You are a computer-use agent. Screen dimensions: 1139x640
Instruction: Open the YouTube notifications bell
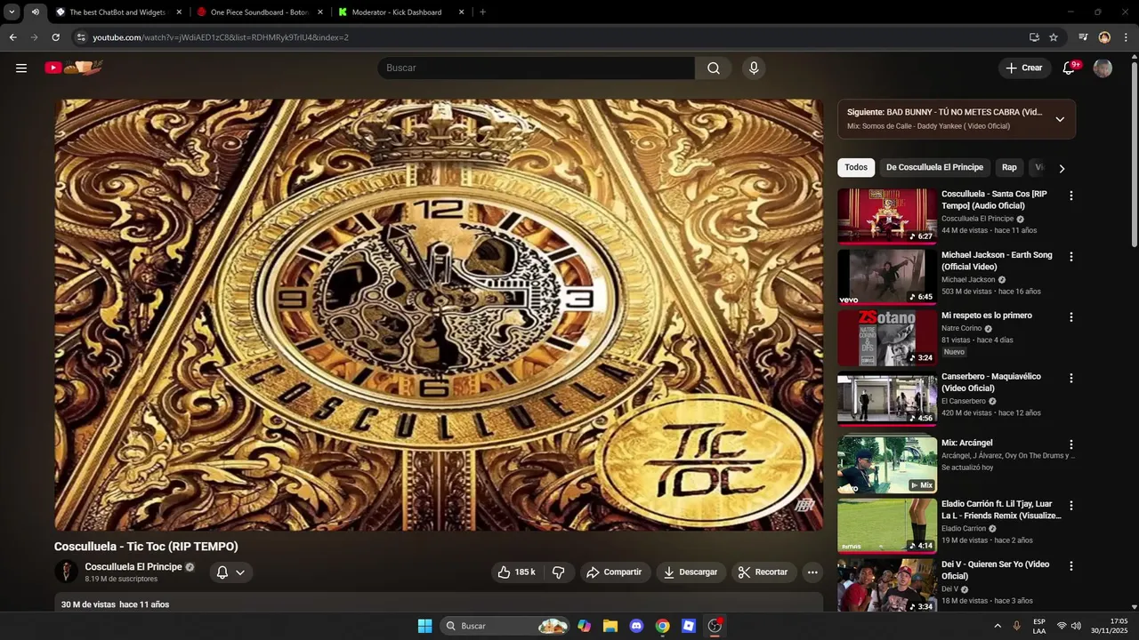click(x=1070, y=68)
